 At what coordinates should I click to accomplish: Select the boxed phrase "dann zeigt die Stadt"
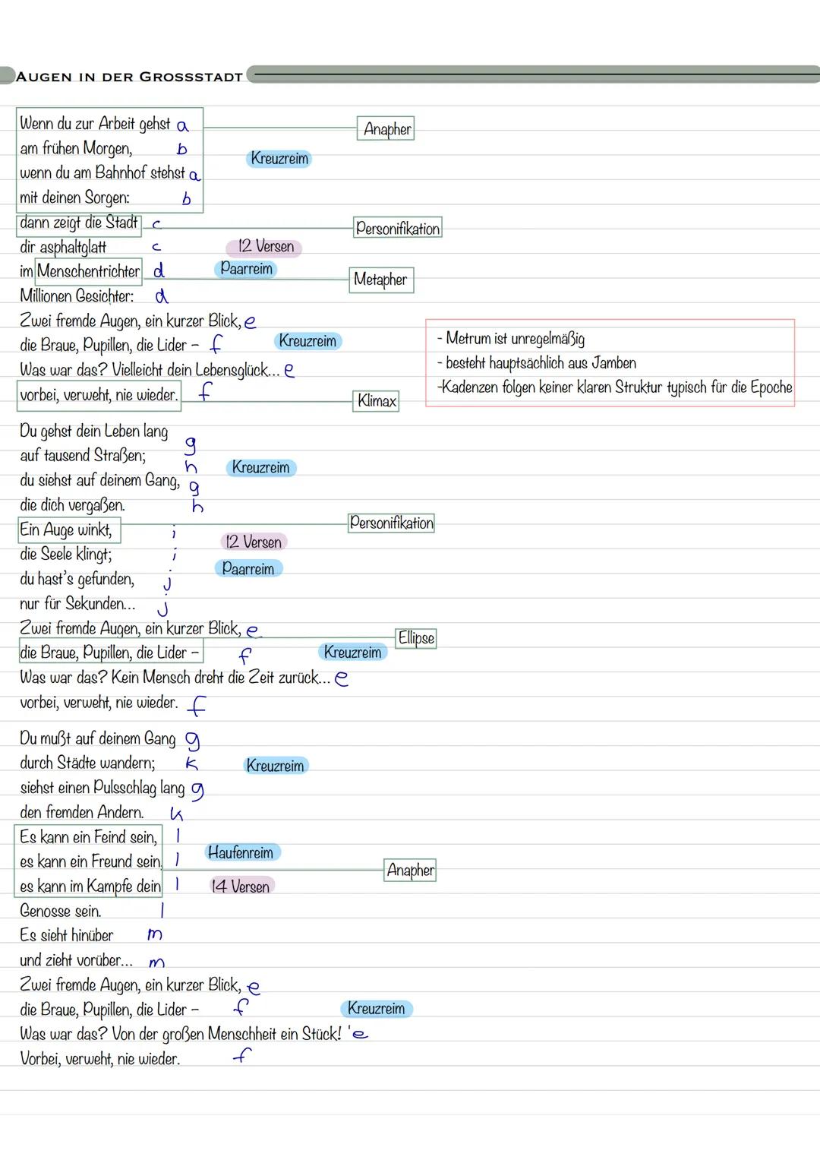pos(79,223)
